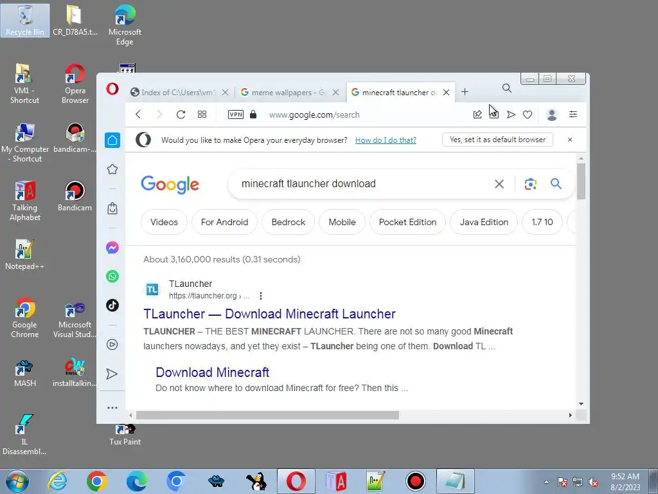
Task: Click the address bar URL www.google.com/search
Action: pyautogui.click(x=314, y=114)
